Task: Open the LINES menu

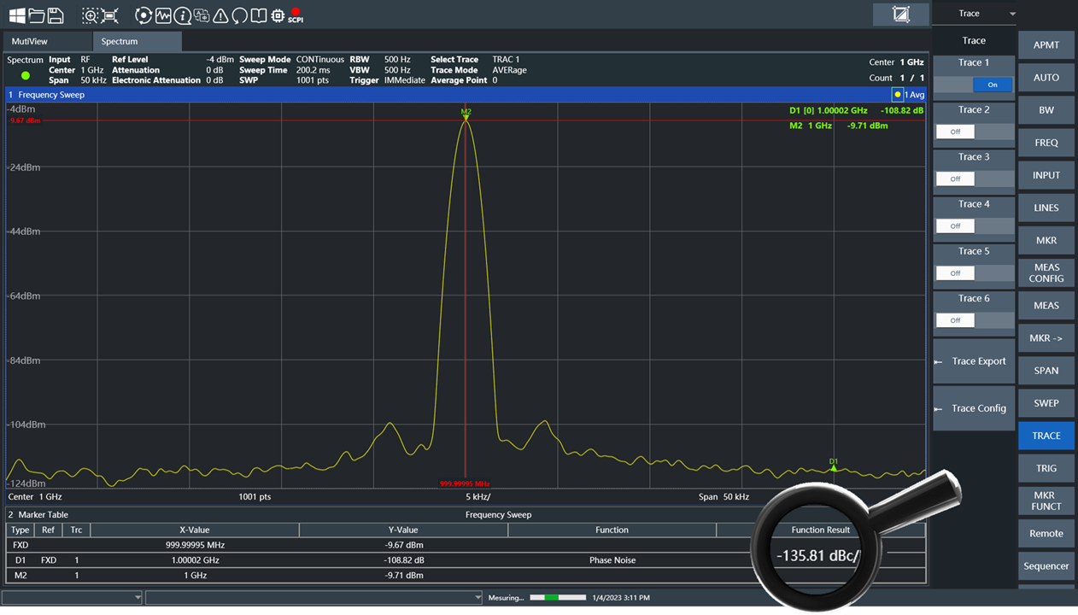Action: point(1046,208)
